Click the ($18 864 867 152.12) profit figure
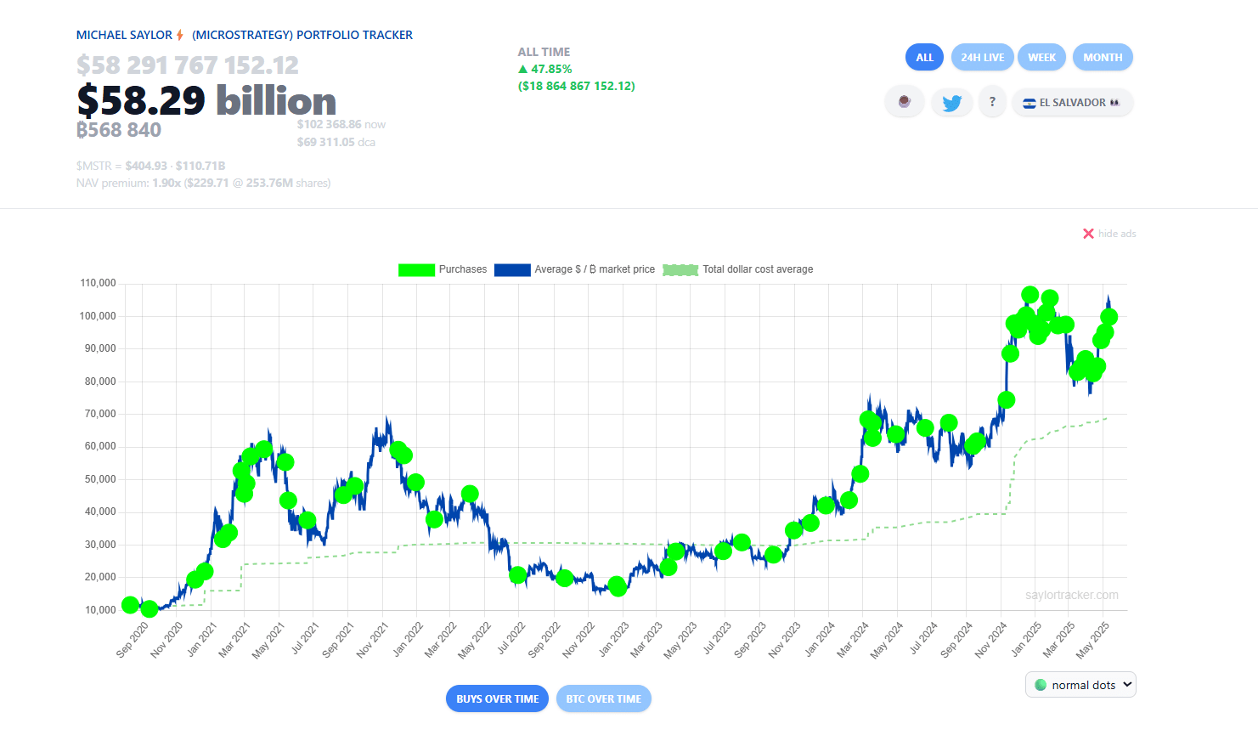 577,86
